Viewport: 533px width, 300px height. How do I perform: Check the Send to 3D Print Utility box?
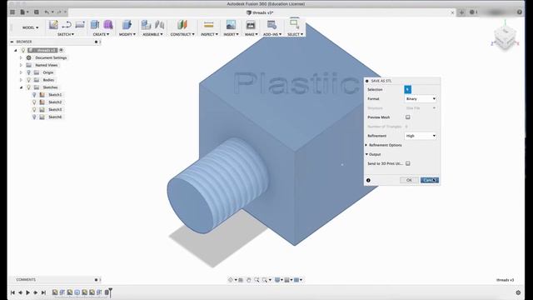tap(407, 163)
